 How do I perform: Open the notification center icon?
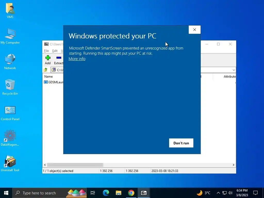pyautogui.click(x=255, y=193)
